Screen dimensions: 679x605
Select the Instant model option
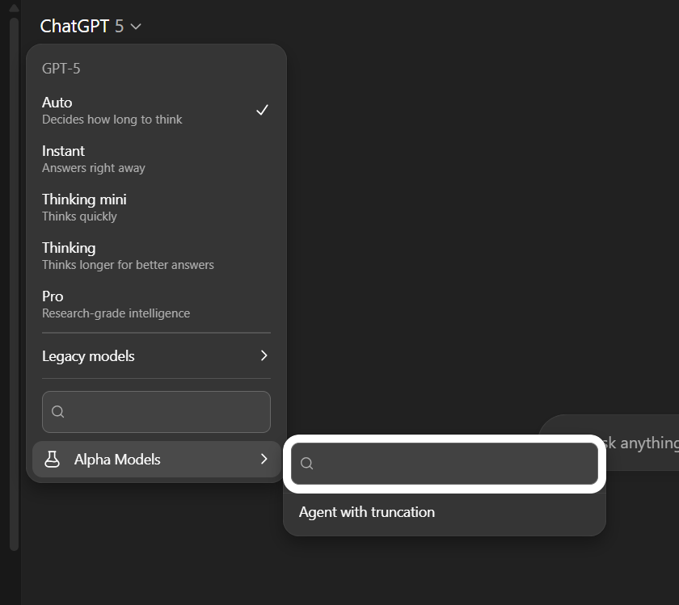pyautogui.click(x=156, y=159)
